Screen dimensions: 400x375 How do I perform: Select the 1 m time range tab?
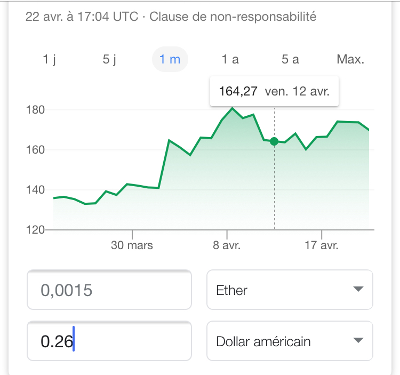170,59
